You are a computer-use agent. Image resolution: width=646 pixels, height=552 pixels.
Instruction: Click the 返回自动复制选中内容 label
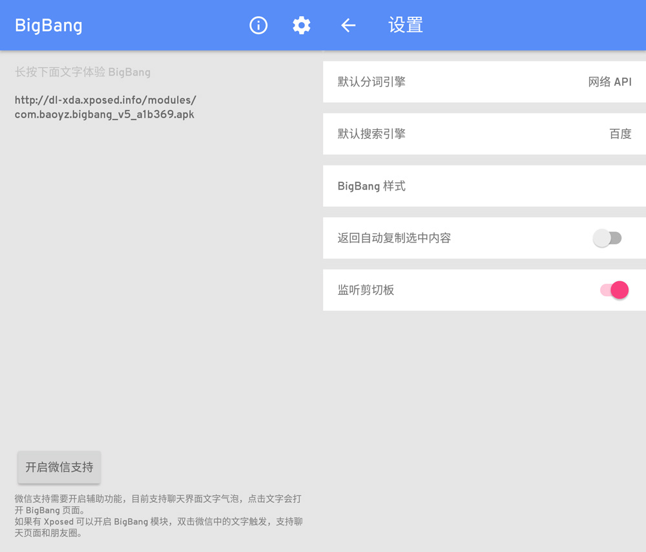[394, 238]
